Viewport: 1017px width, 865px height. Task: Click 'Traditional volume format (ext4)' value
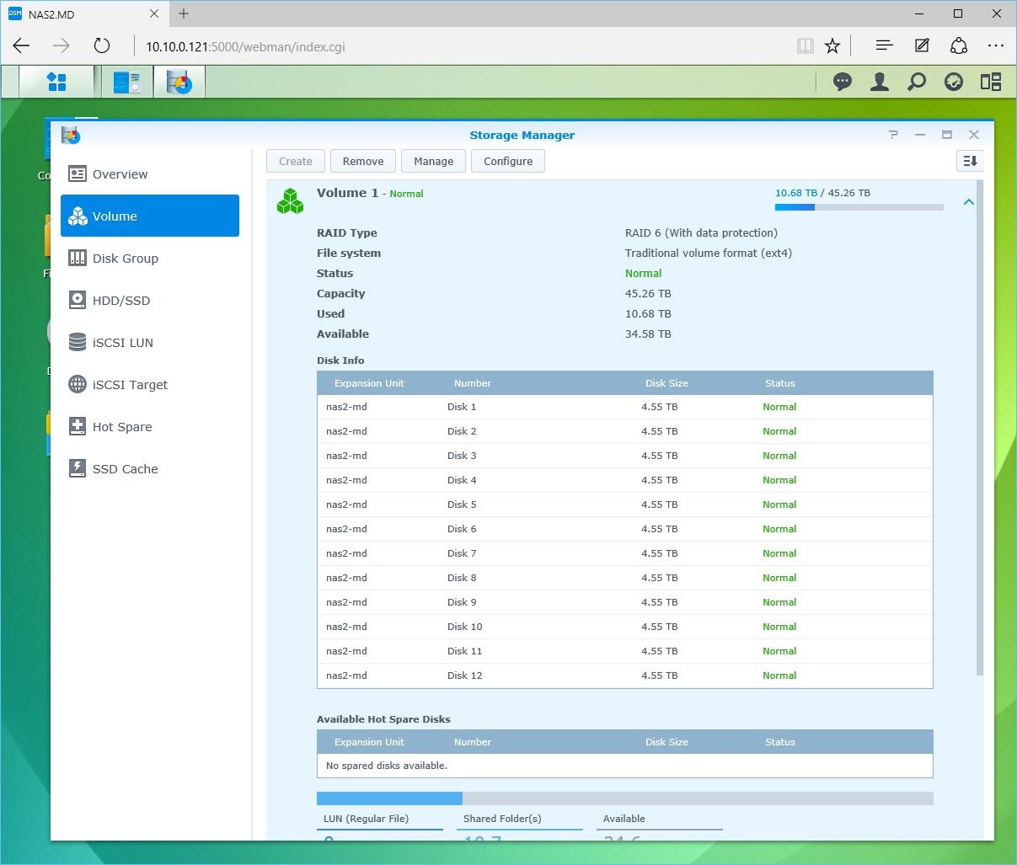coord(709,253)
